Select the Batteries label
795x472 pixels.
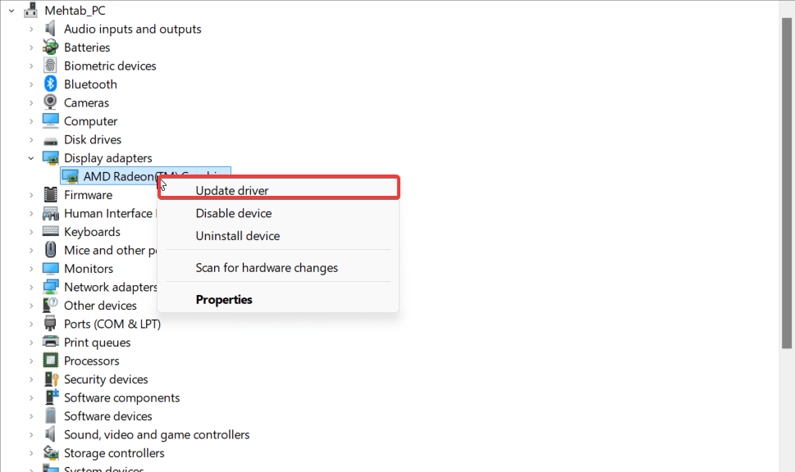coord(87,47)
